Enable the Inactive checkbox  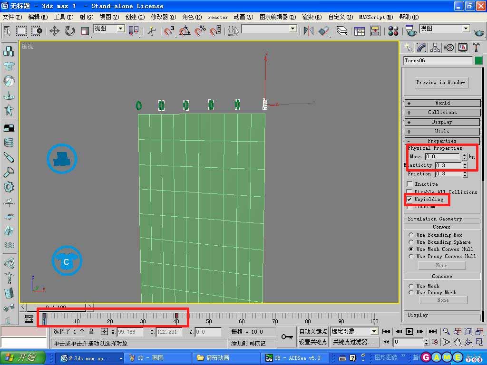[409, 184]
